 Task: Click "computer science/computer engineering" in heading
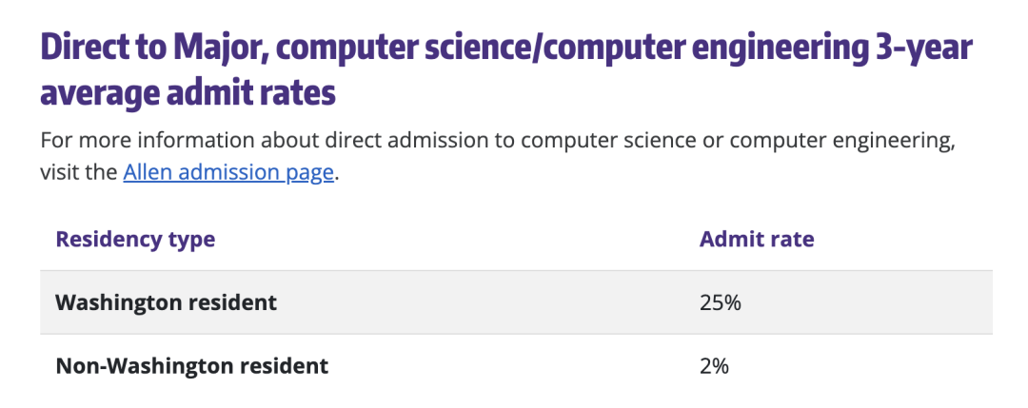[573, 50]
